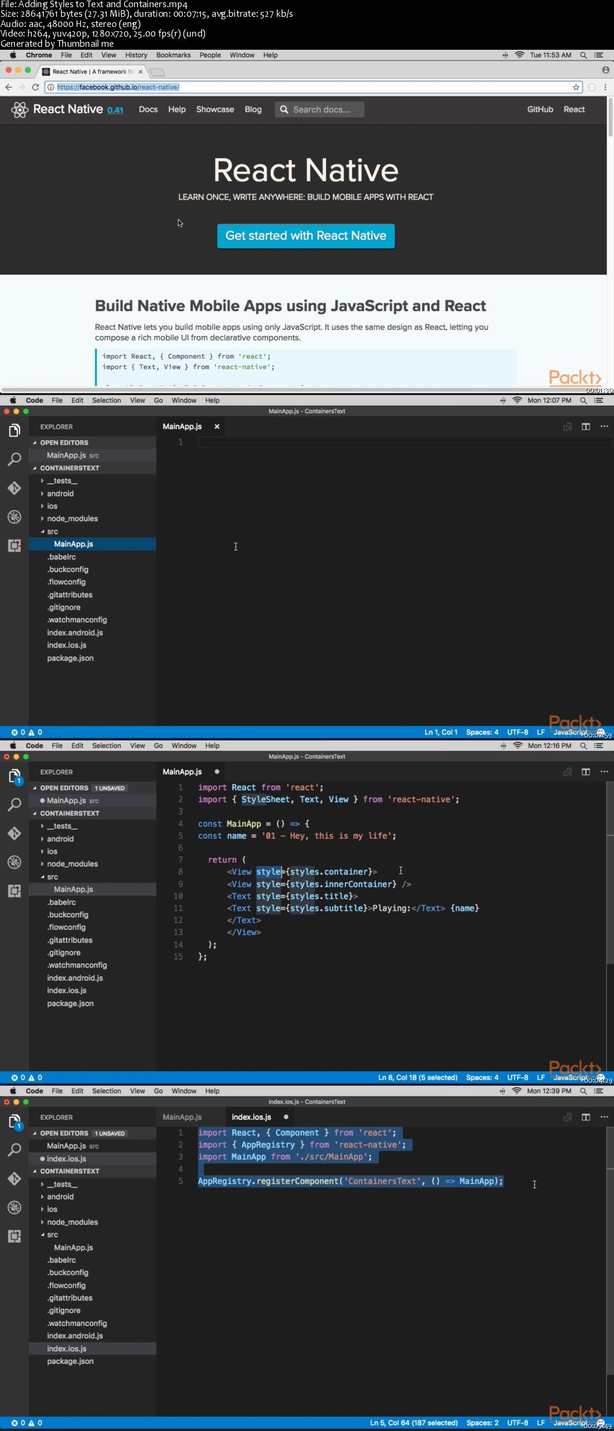Go back using Chrome's back arrow
This screenshot has width=614, height=1431.
click(x=8, y=87)
